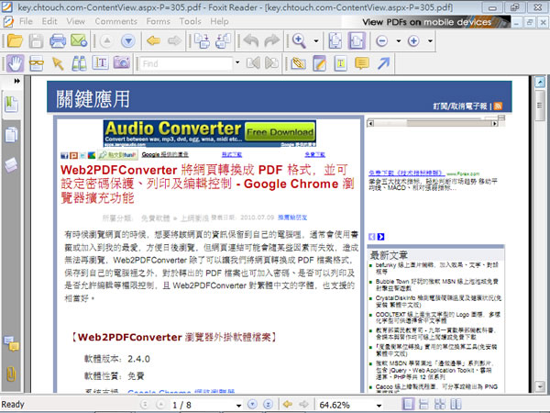The height and width of the screenshot is (413, 550).
Task: Select the Hand tool
Action: coord(14,63)
